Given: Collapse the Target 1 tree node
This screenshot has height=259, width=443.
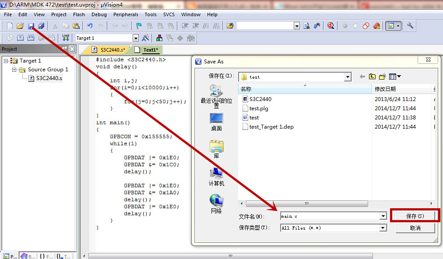Looking at the screenshot, I should pyautogui.click(x=6, y=61).
